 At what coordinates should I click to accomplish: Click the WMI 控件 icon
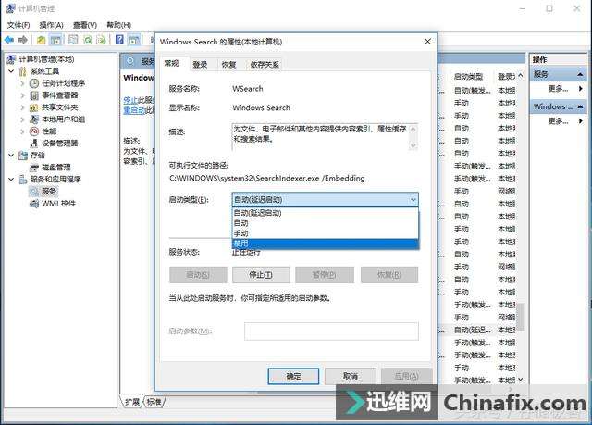pos(34,204)
